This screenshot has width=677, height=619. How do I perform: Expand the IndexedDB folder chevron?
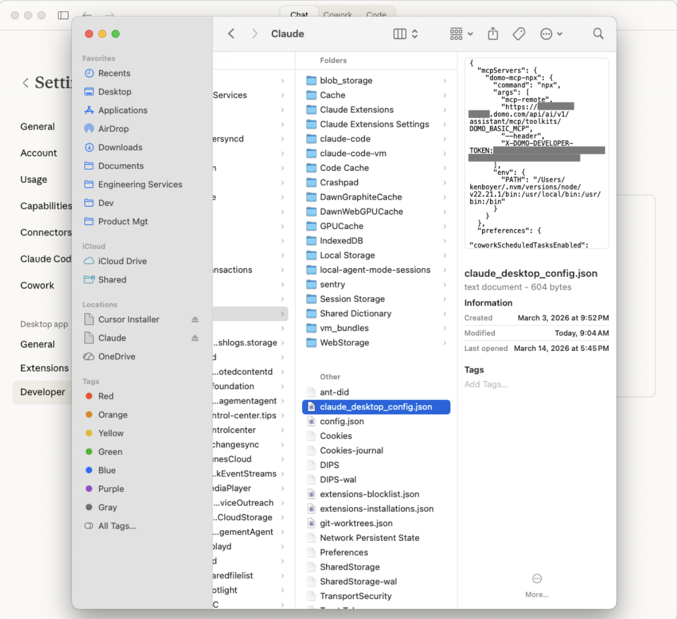pos(444,241)
